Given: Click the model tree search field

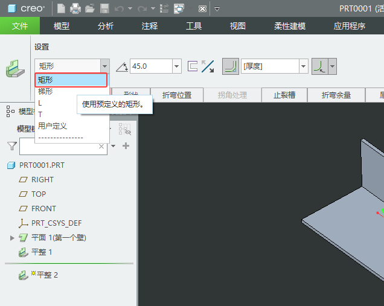Looking at the screenshot, I should coord(63,147).
